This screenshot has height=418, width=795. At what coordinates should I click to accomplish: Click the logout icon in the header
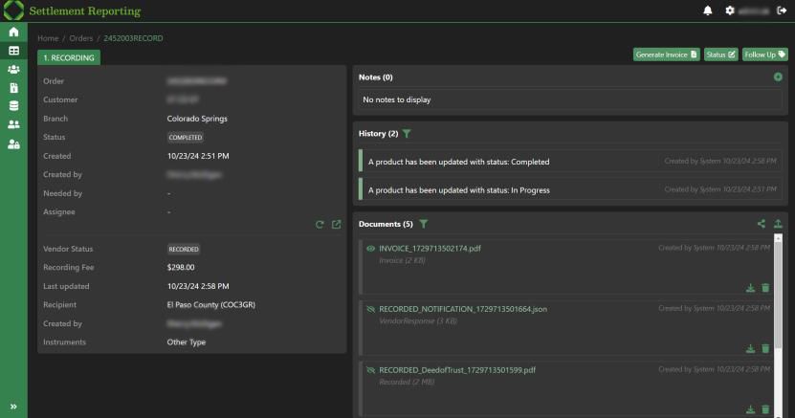[x=782, y=11]
